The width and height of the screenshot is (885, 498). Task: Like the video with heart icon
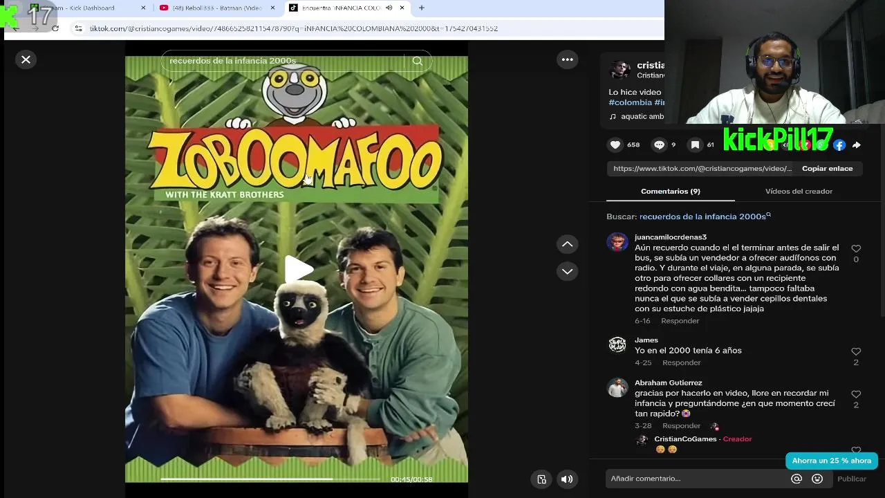point(615,145)
